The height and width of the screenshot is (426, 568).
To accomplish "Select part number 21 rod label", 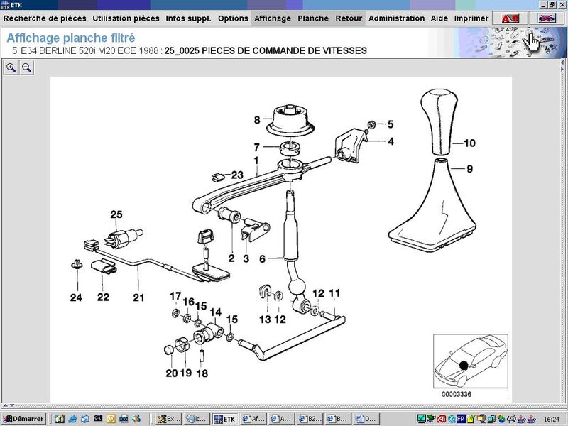I will tap(138, 297).
